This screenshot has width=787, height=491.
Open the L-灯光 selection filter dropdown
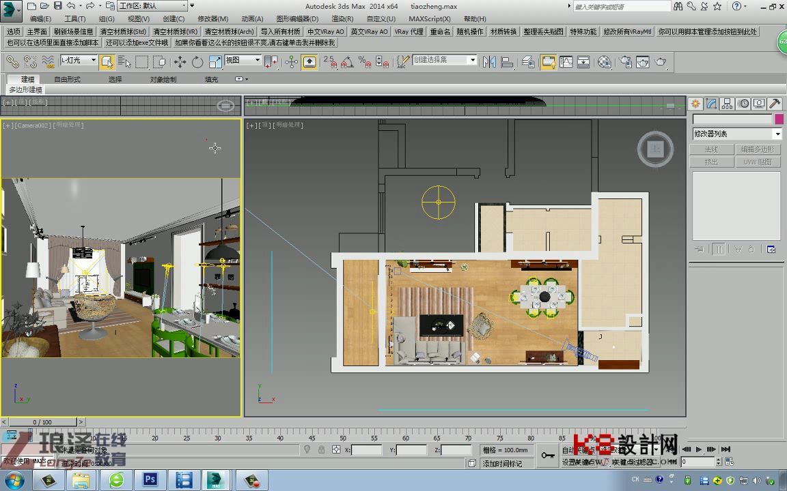click(79, 60)
